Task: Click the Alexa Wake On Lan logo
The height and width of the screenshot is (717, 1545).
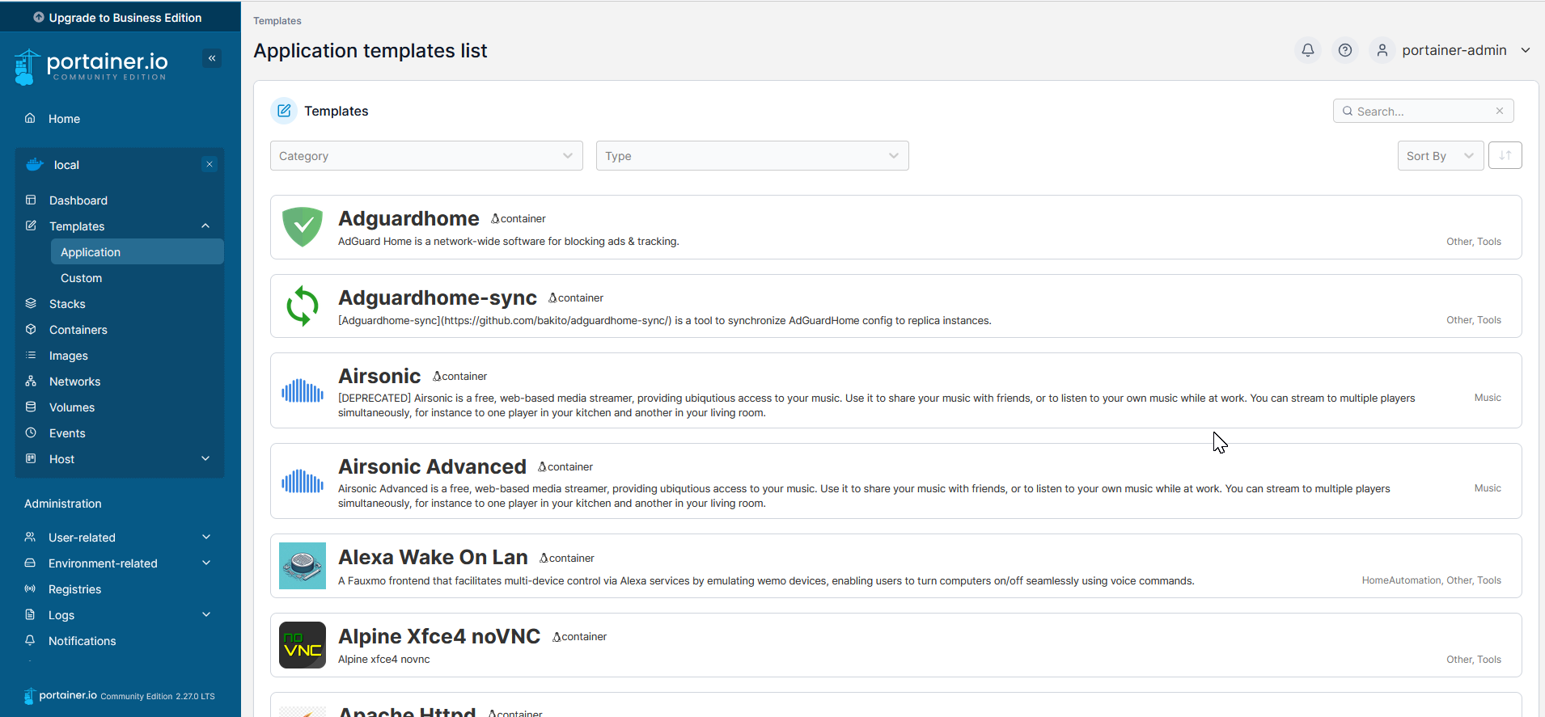Action: pos(303,566)
